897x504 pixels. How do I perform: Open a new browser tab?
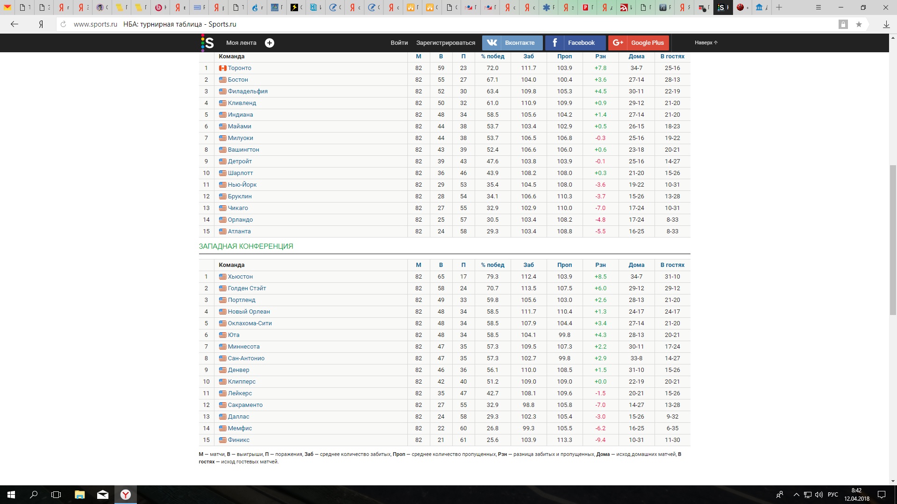pyautogui.click(x=779, y=7)
